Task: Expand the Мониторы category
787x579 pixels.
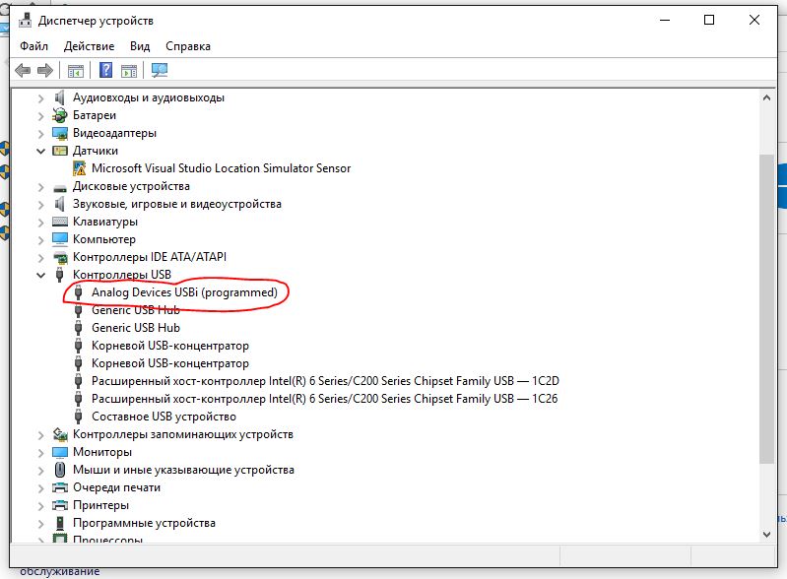Action: pos(40,452)
